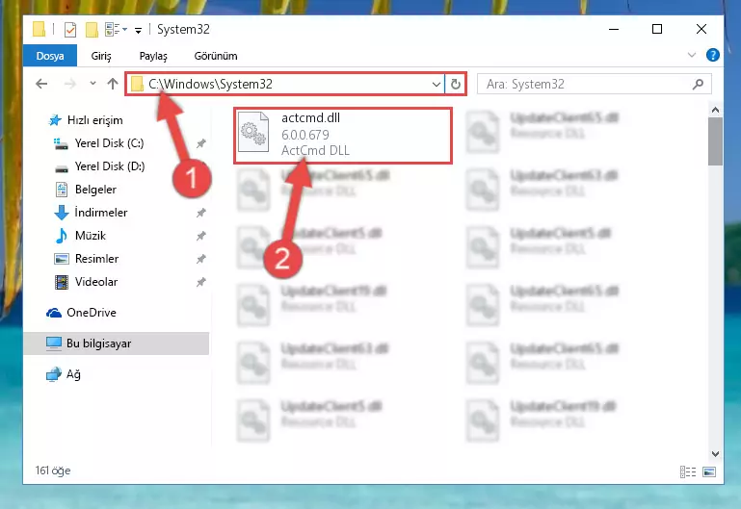Refresh the System32 folder
The width and height of the screenshot is (741, 509).
click(456, 85)
